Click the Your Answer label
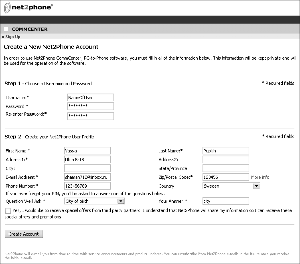This screenshot has width=300, height=264. (x=173, y=202)
